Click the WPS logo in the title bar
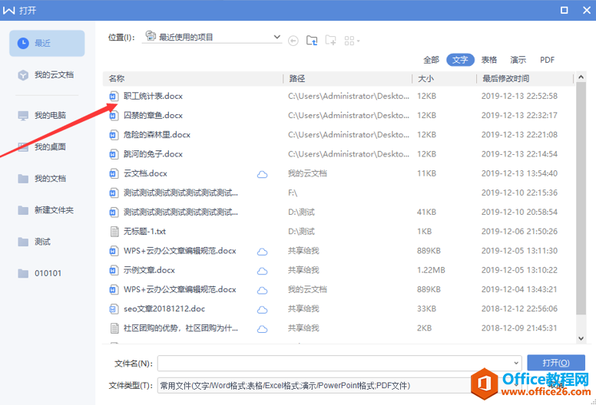Screen dimensions: 596x405 pos(8,10)
